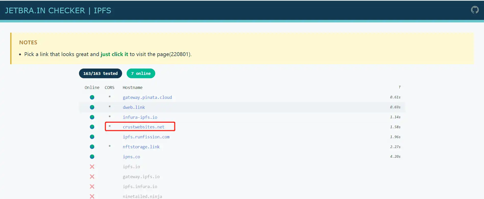Click the 163/163 tested badge
Image resolution: width=484 pixels, height=199 pixels.
point(100,73)
